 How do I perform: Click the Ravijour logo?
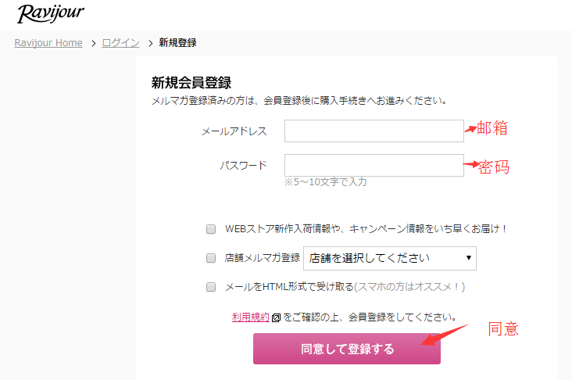(x=50, y=13)
